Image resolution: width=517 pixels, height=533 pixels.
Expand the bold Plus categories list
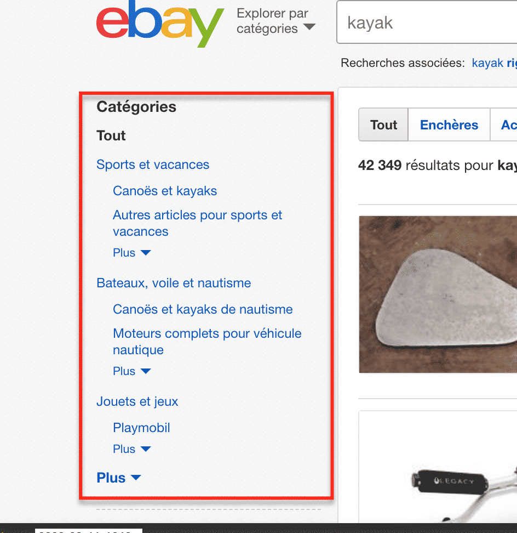pos(118,478)
